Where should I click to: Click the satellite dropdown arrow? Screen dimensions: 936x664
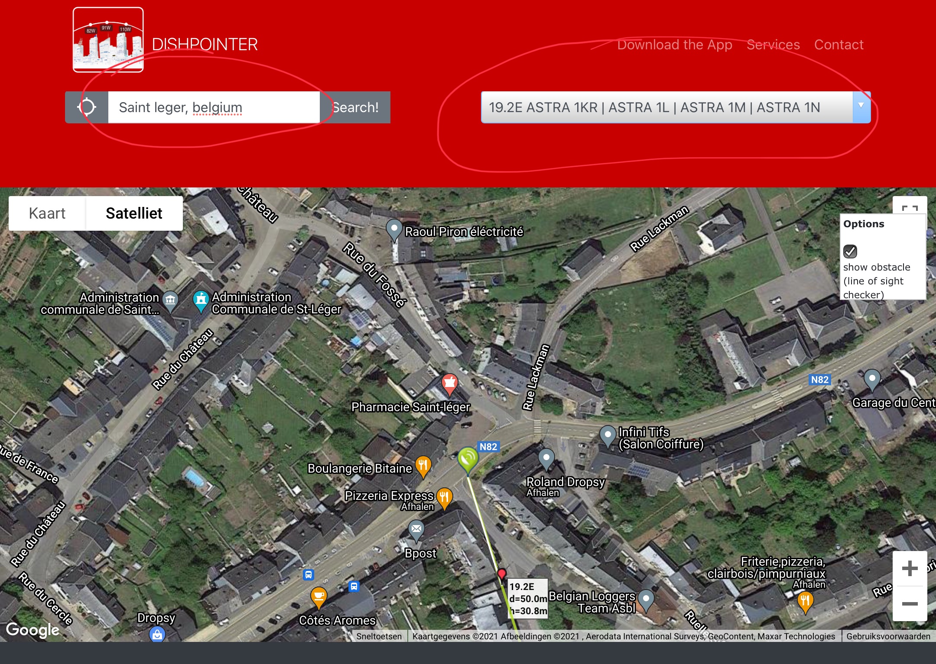click(x=861, y=106)
